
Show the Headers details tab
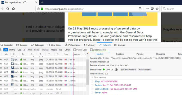click(x=99, y=54)
